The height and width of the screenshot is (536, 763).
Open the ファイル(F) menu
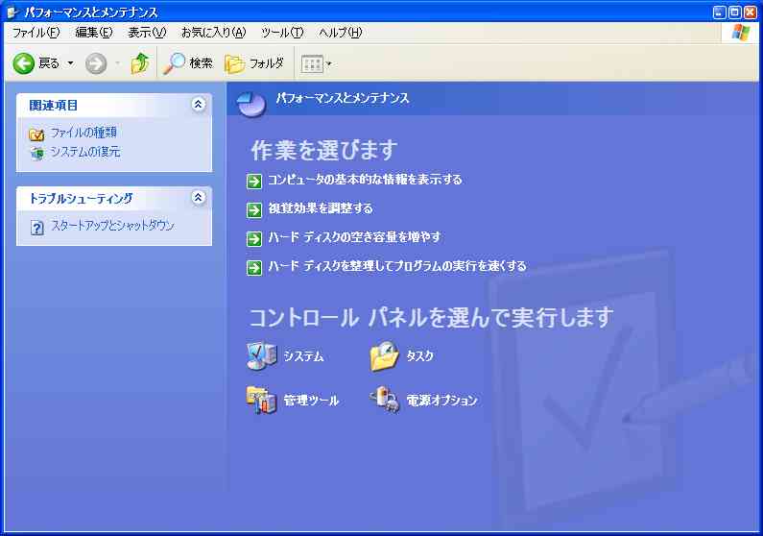pos(36,33)
